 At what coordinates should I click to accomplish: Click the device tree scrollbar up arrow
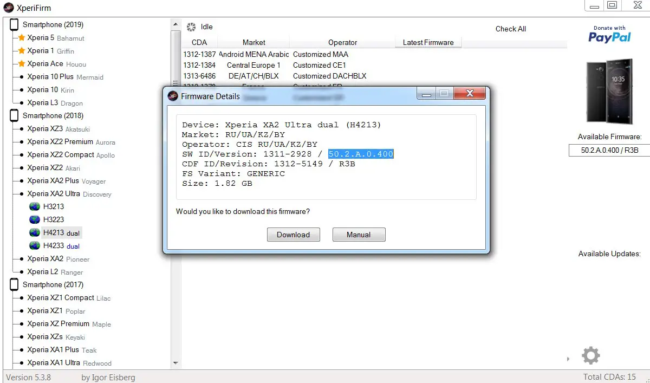(x=175, y=24)
